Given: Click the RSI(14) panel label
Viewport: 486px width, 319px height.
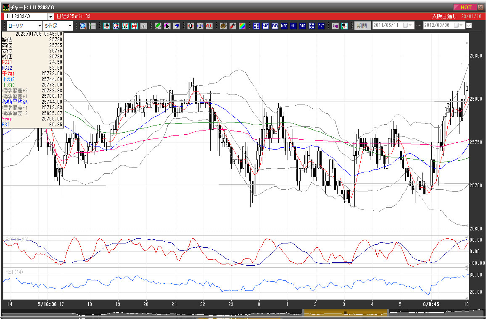Looking at the screenshot, I should pyautogui.click(x=14, y=272).
